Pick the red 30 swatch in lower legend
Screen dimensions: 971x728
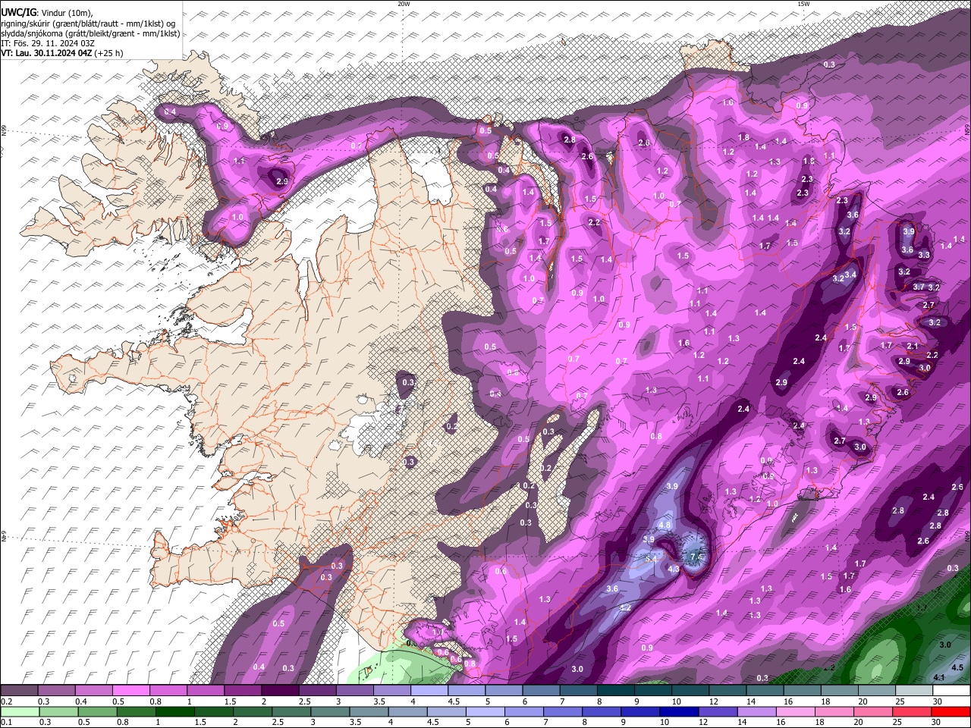pos(951,712)
